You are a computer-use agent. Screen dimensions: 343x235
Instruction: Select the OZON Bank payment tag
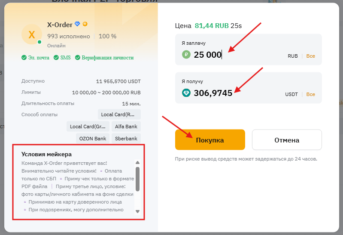coord(92,139)
